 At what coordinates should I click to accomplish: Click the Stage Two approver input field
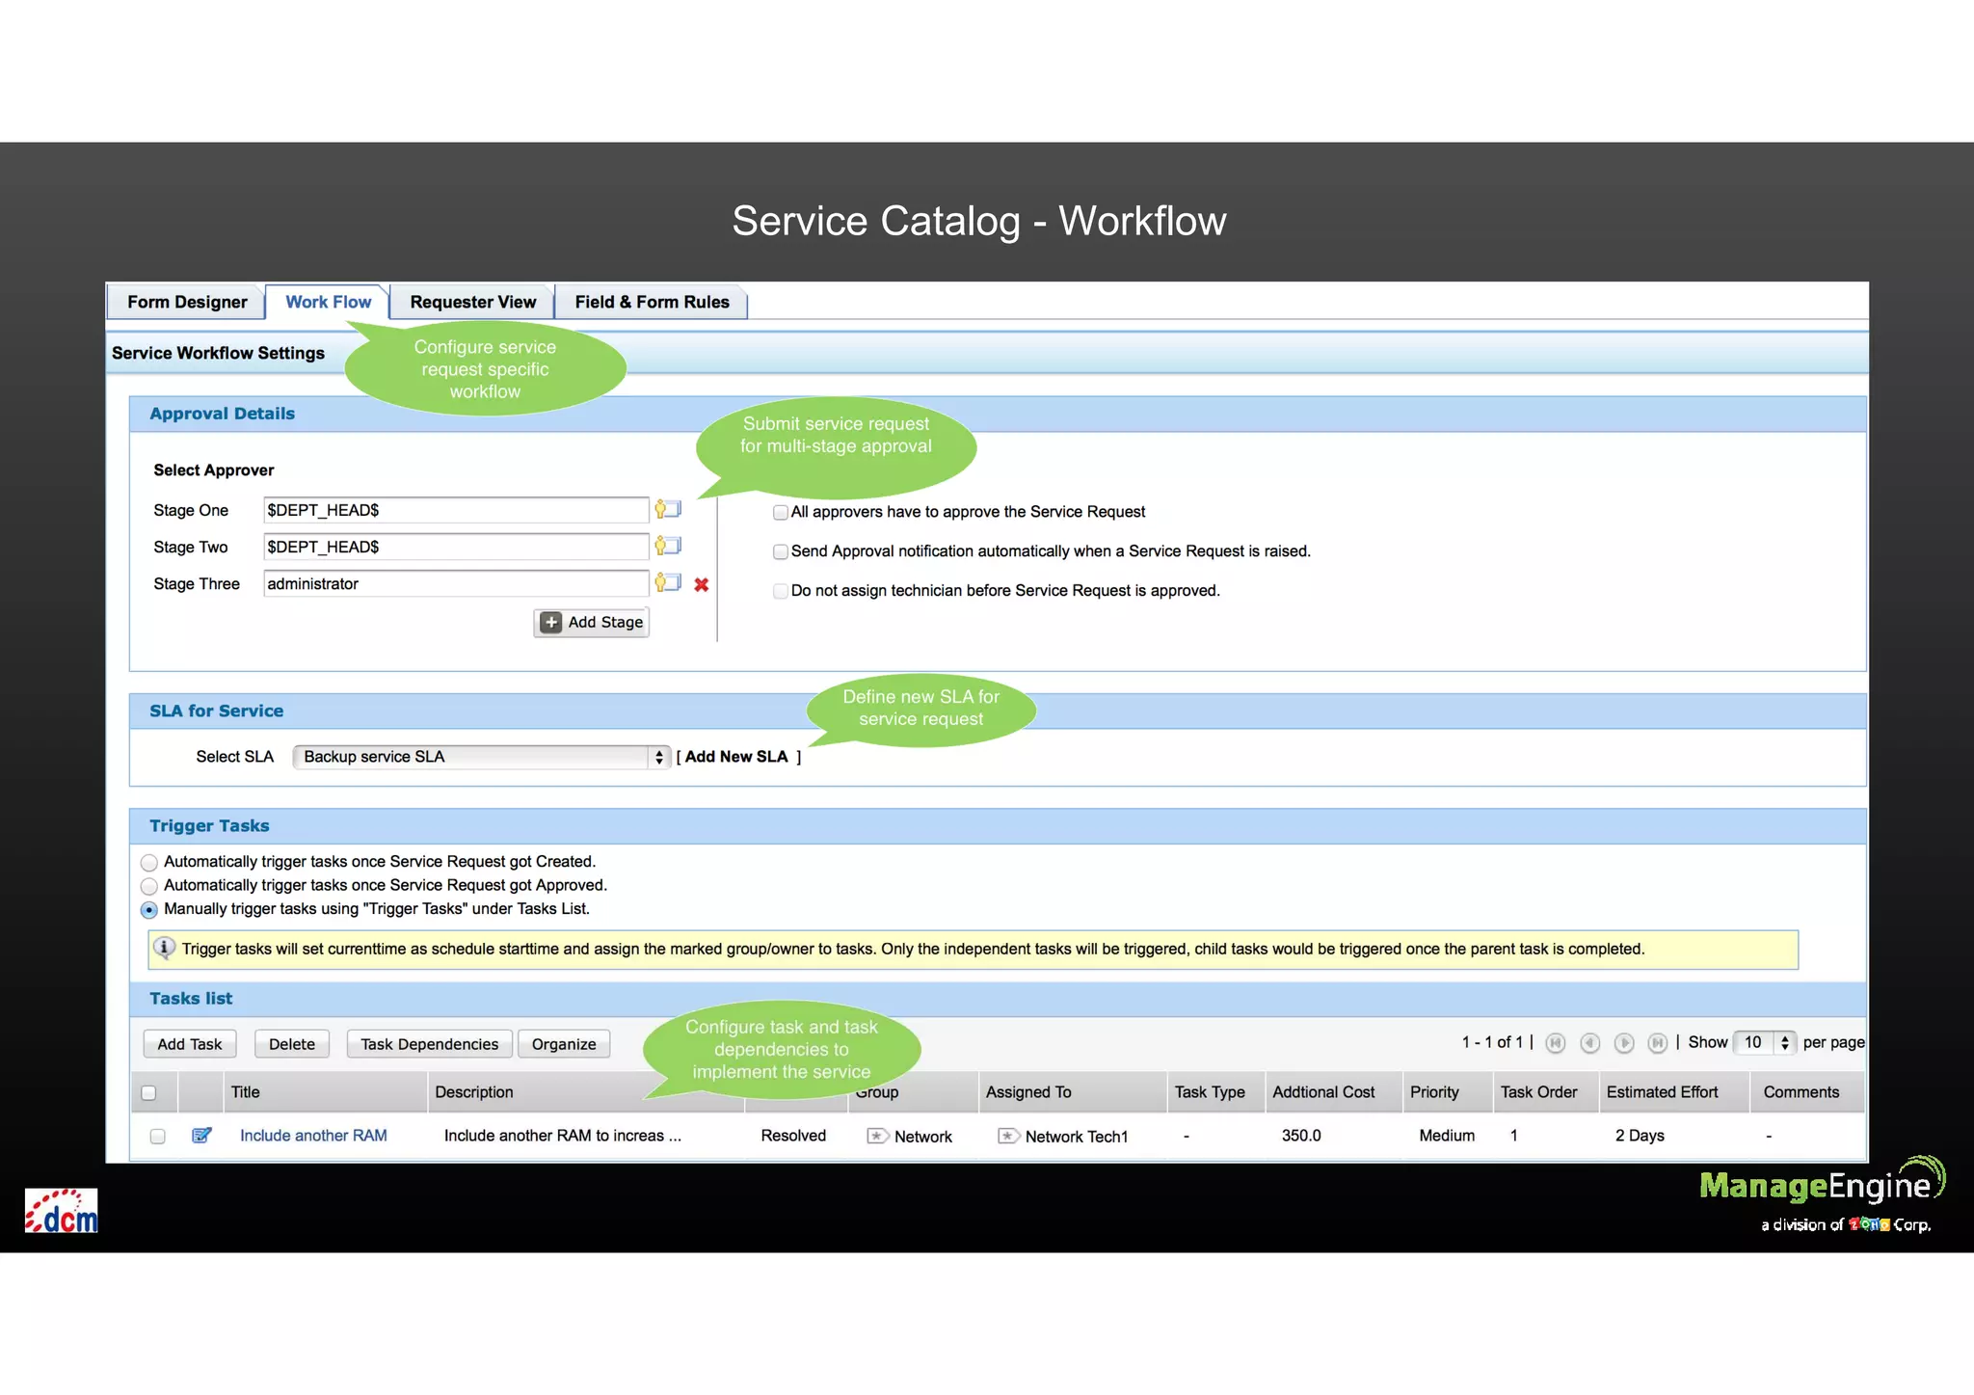point(456,547)
